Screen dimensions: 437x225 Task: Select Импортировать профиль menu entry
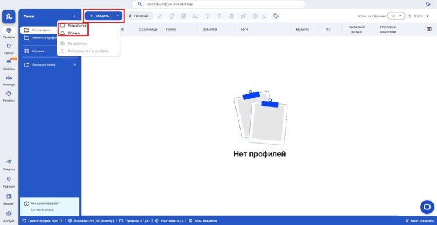[x=89, y=51]
